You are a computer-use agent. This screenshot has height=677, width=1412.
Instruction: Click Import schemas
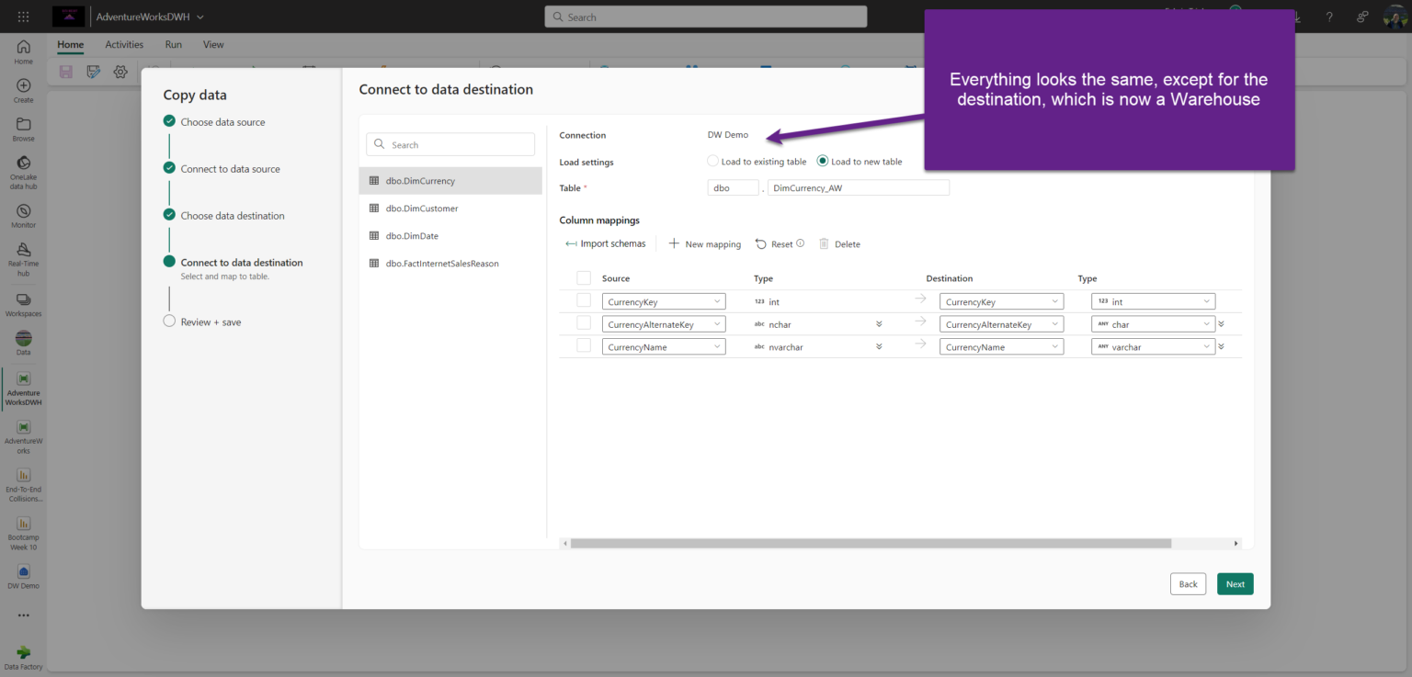click(606, 243)
